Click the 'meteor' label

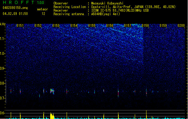click(x=42, y=9)
